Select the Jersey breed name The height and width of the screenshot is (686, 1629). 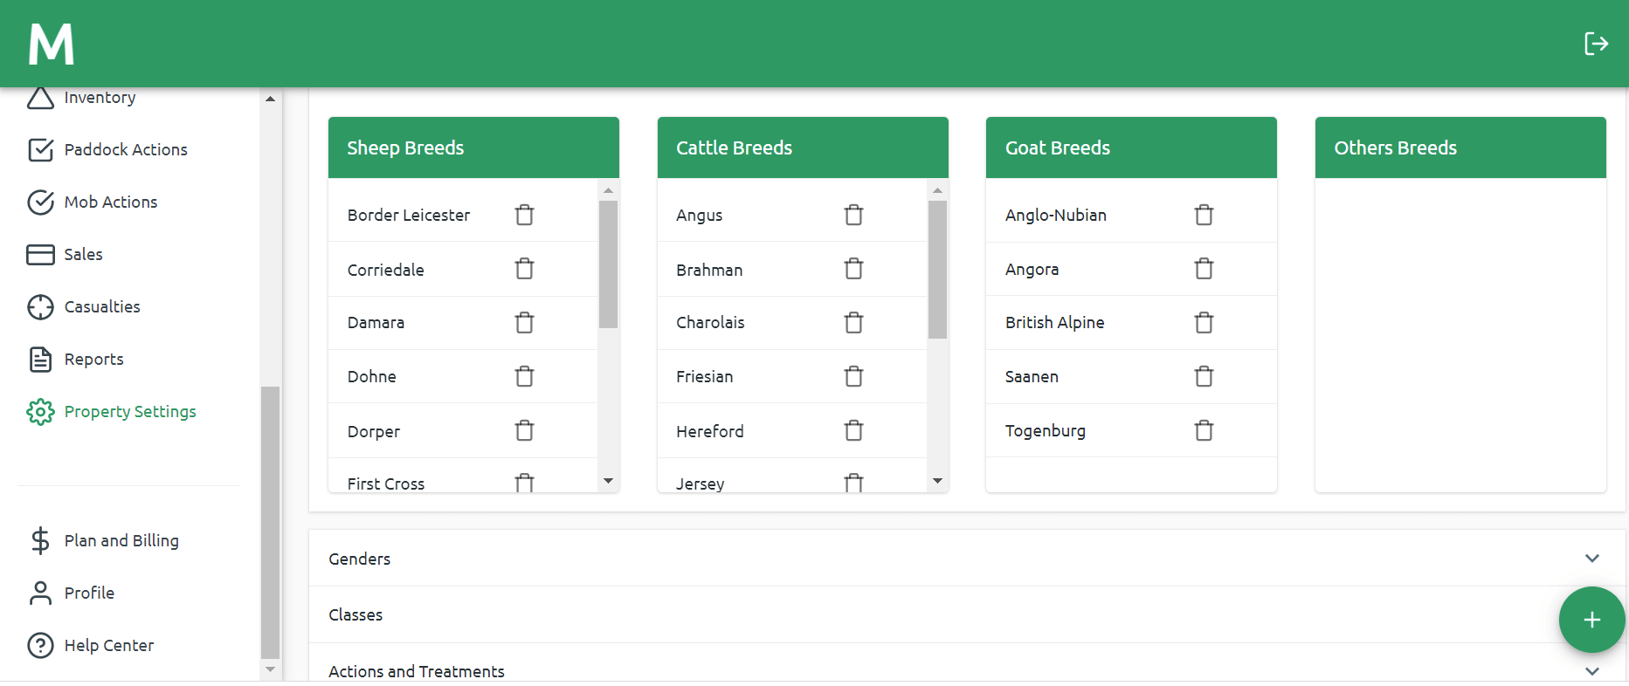[700, 484]
